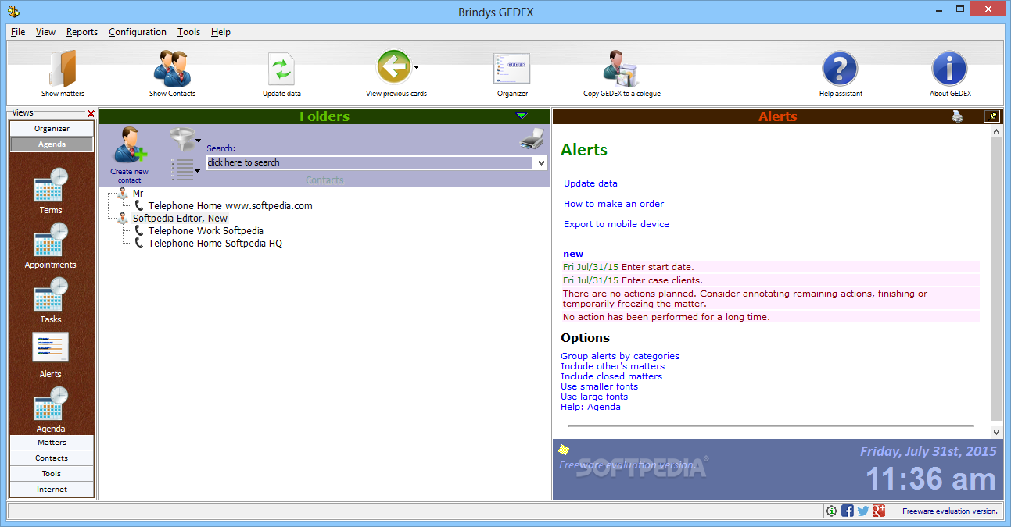This screenshot has height=527, width=1011.
Task: Select 'Telephone Home Softpedia HQ' entry
Action: click(215, 244)
